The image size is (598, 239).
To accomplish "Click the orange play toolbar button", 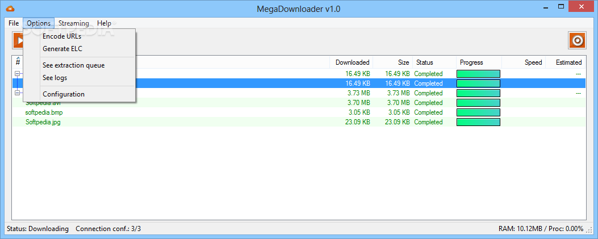I will click(18, 40).
